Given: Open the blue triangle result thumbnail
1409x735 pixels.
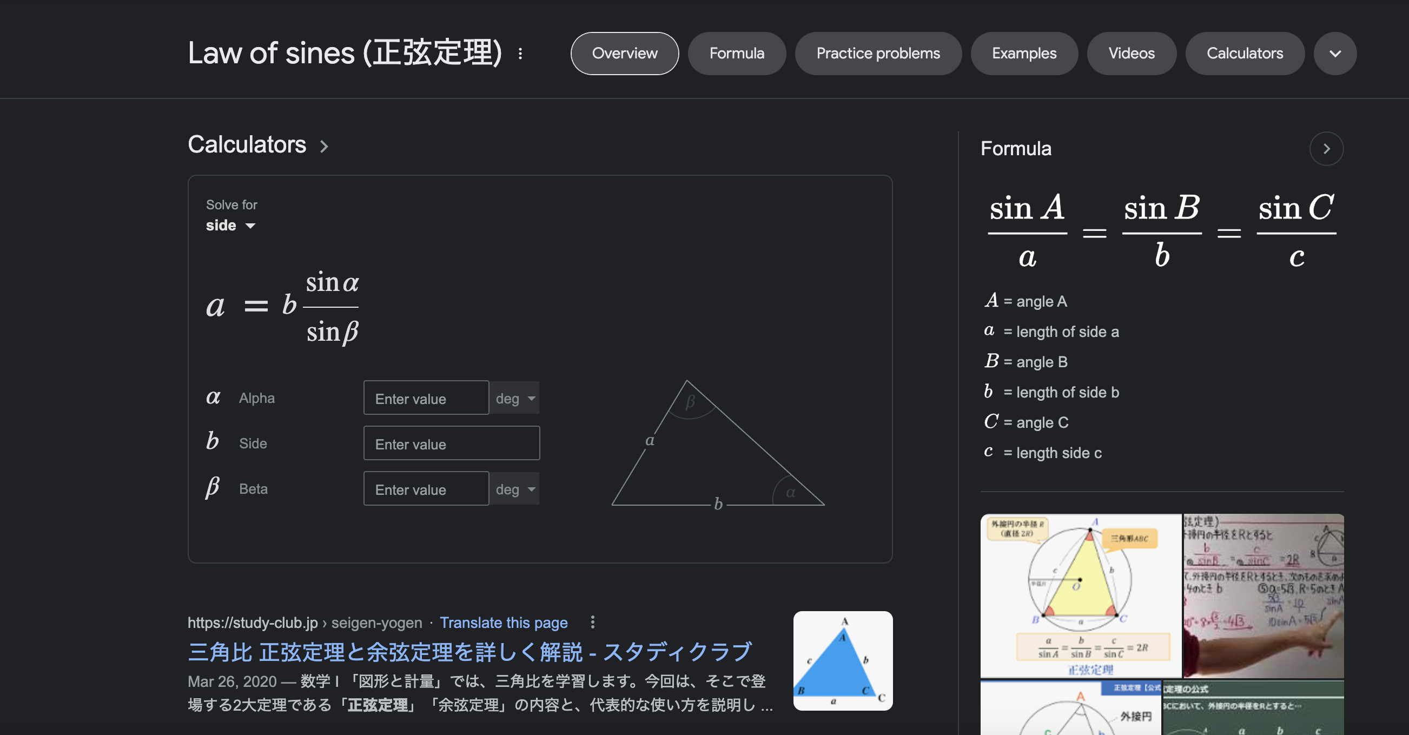Looking at the screenshot, I should pyautogui.click(x=843, y=660).
